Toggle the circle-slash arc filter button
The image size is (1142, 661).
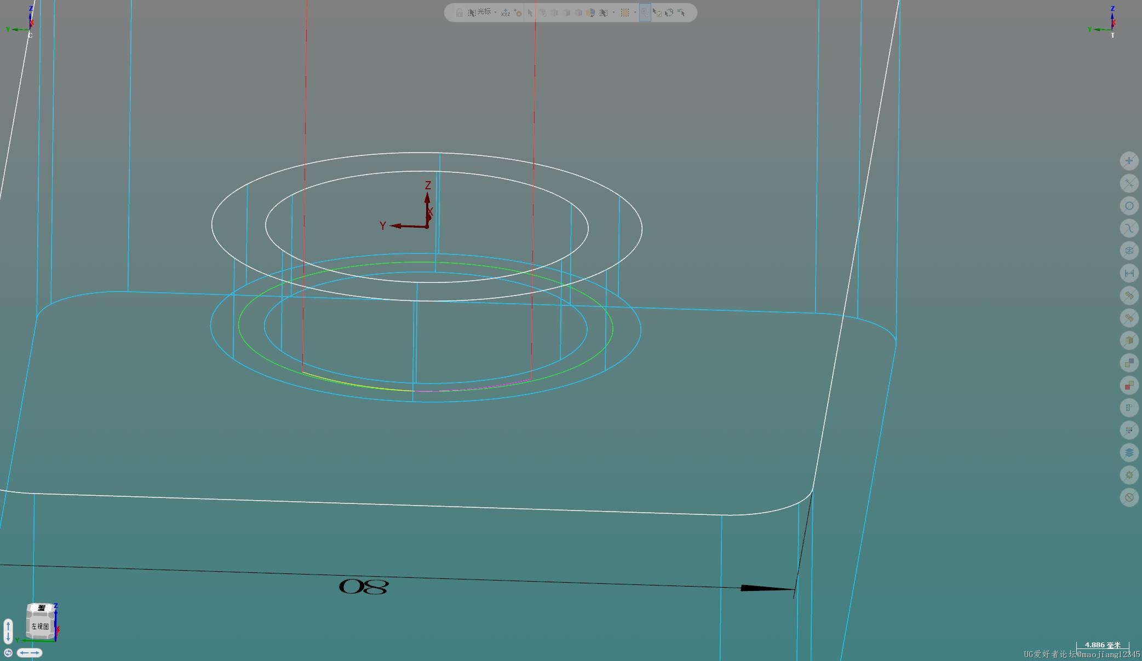click(1129, 206)
